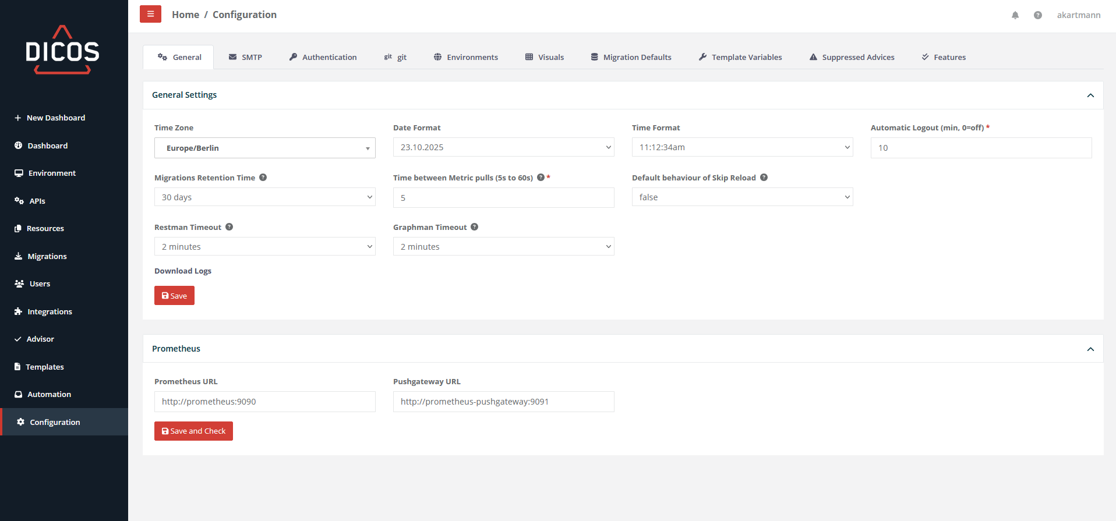The width and height of the screenshot is (1116, 521).
Task: Open notifications bell icon
Action: click(x=1015, y=15)
